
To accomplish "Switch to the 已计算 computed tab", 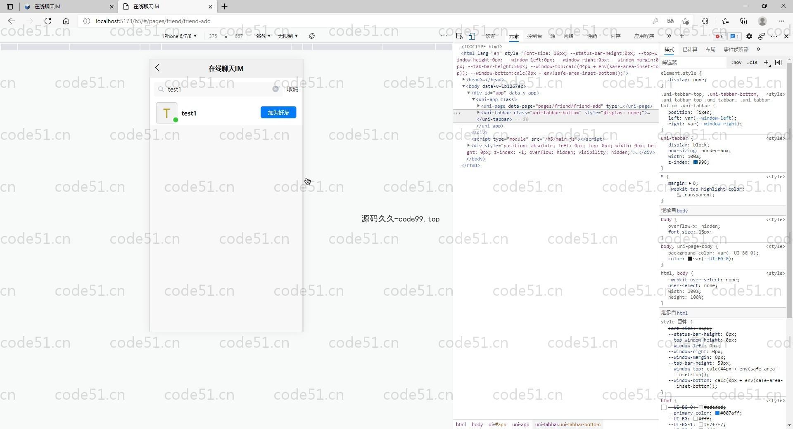I will 690,49.
